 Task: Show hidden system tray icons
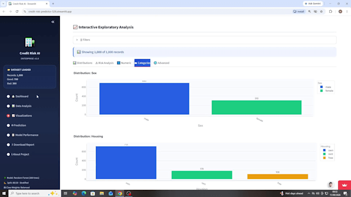point(309,193)
